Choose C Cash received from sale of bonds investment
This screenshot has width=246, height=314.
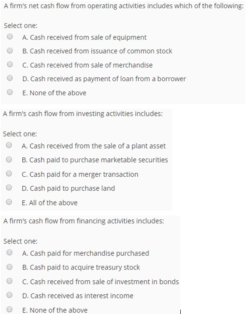[x=9, y=281]
